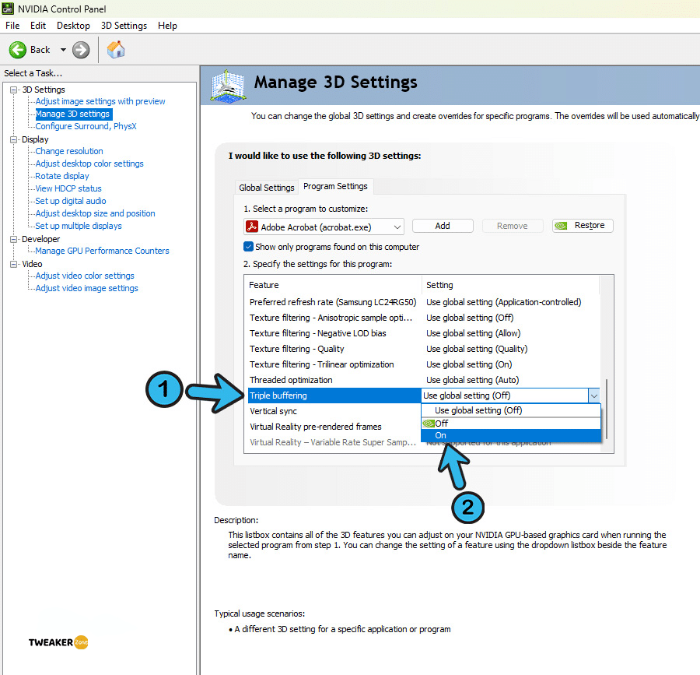Click the settings list vertical scrollbar

coord(606,409)
